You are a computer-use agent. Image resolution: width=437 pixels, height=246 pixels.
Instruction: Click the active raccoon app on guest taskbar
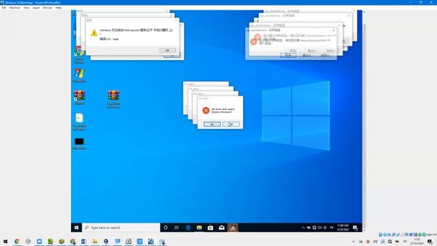(x=233, y=228)
